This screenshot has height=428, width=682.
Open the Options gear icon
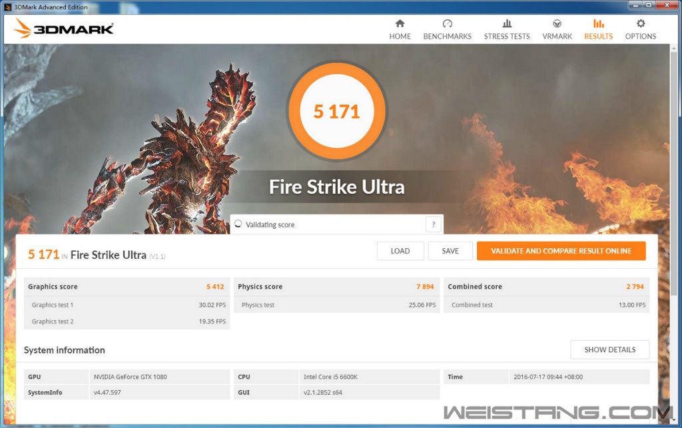641,23
